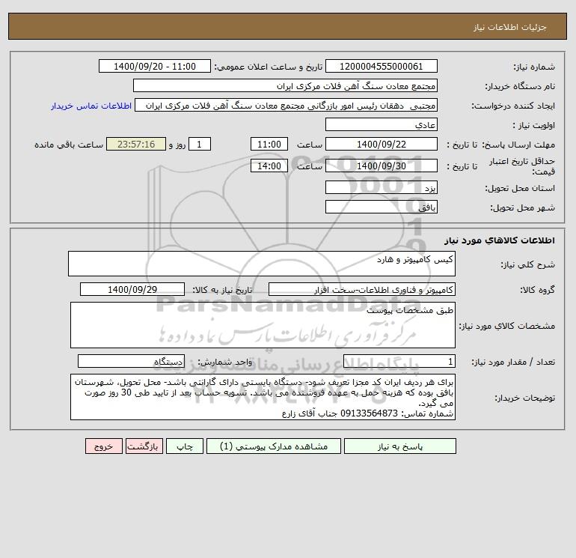Click text 'ساعت باقی مانده'
The height and width of the screenshot is (558, 576).
click(x=69, y=145)
